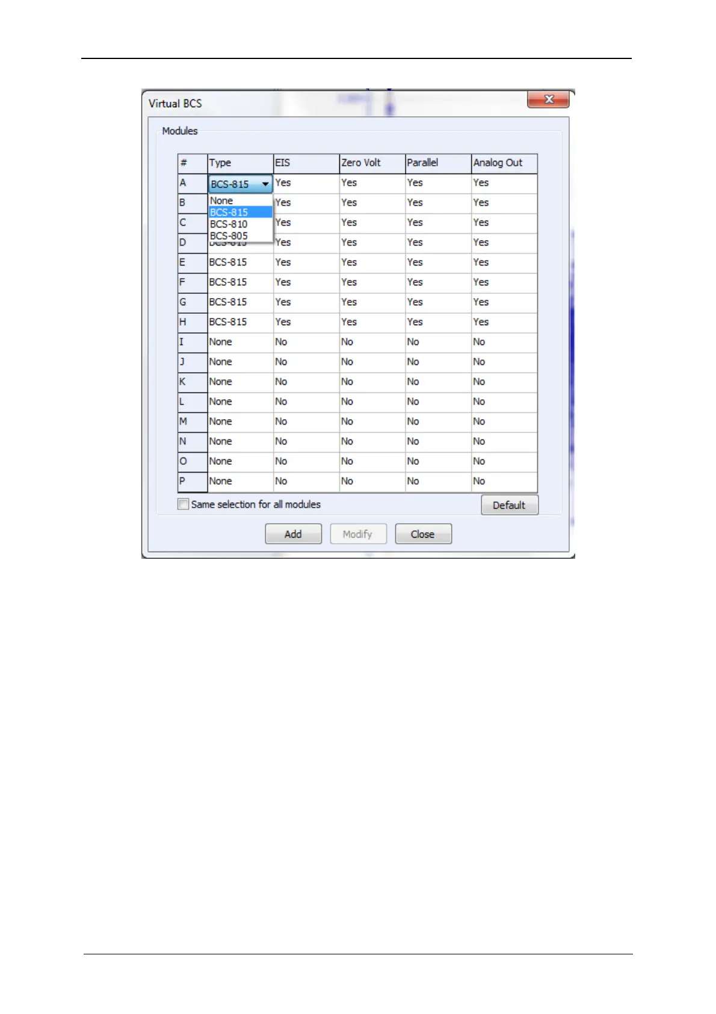The width and height of the screenshot is (716, 1014).
Task: Select the row header H
Action: tap(193, 322)
